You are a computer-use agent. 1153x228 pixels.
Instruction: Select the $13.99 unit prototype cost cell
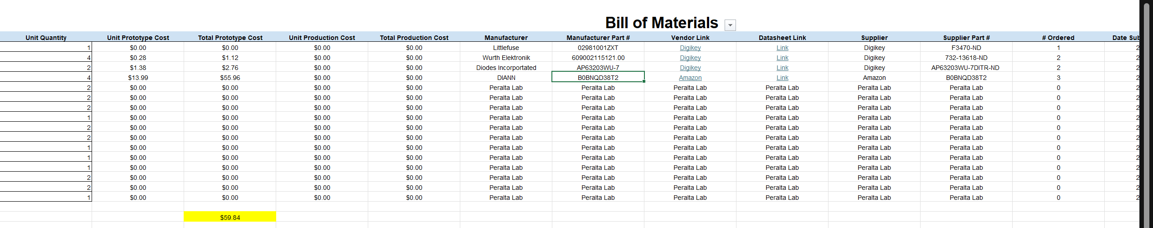138,78
